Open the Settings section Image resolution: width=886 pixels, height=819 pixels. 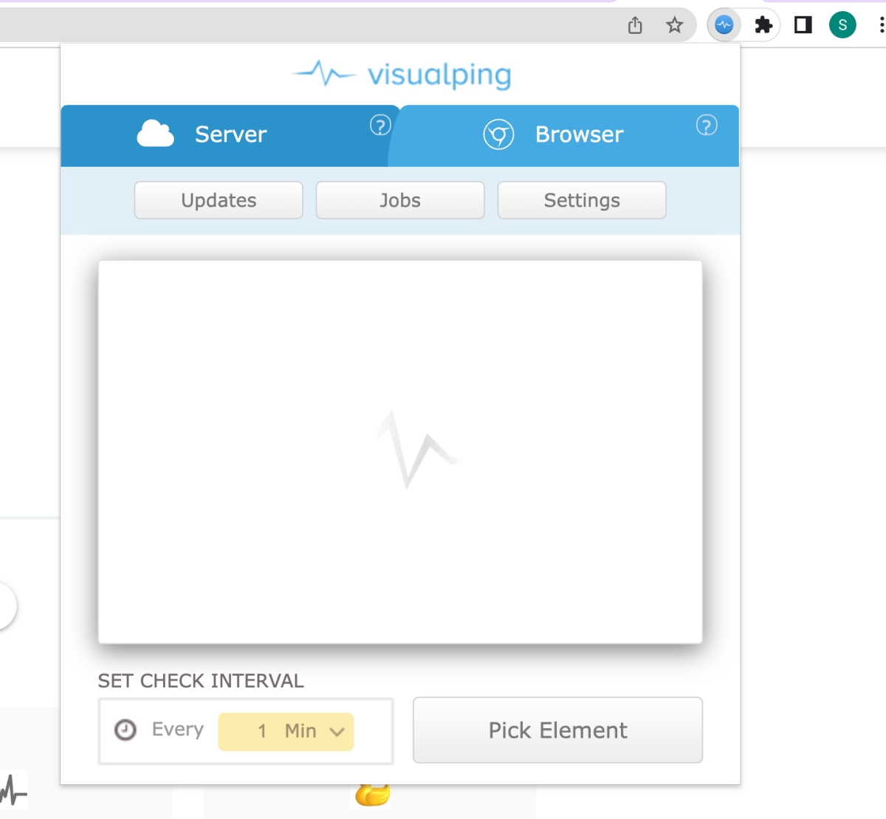pyautogui.click(x=582, y=200)
